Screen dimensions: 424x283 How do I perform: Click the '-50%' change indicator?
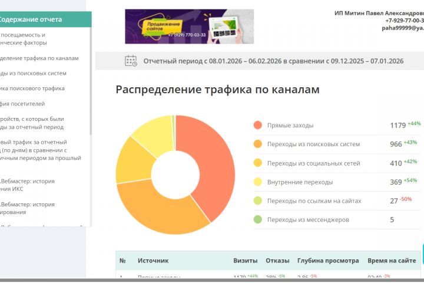[406, 199]
